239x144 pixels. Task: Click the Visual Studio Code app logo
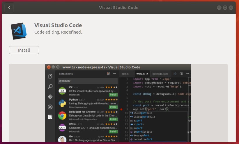tap(19, 31)
